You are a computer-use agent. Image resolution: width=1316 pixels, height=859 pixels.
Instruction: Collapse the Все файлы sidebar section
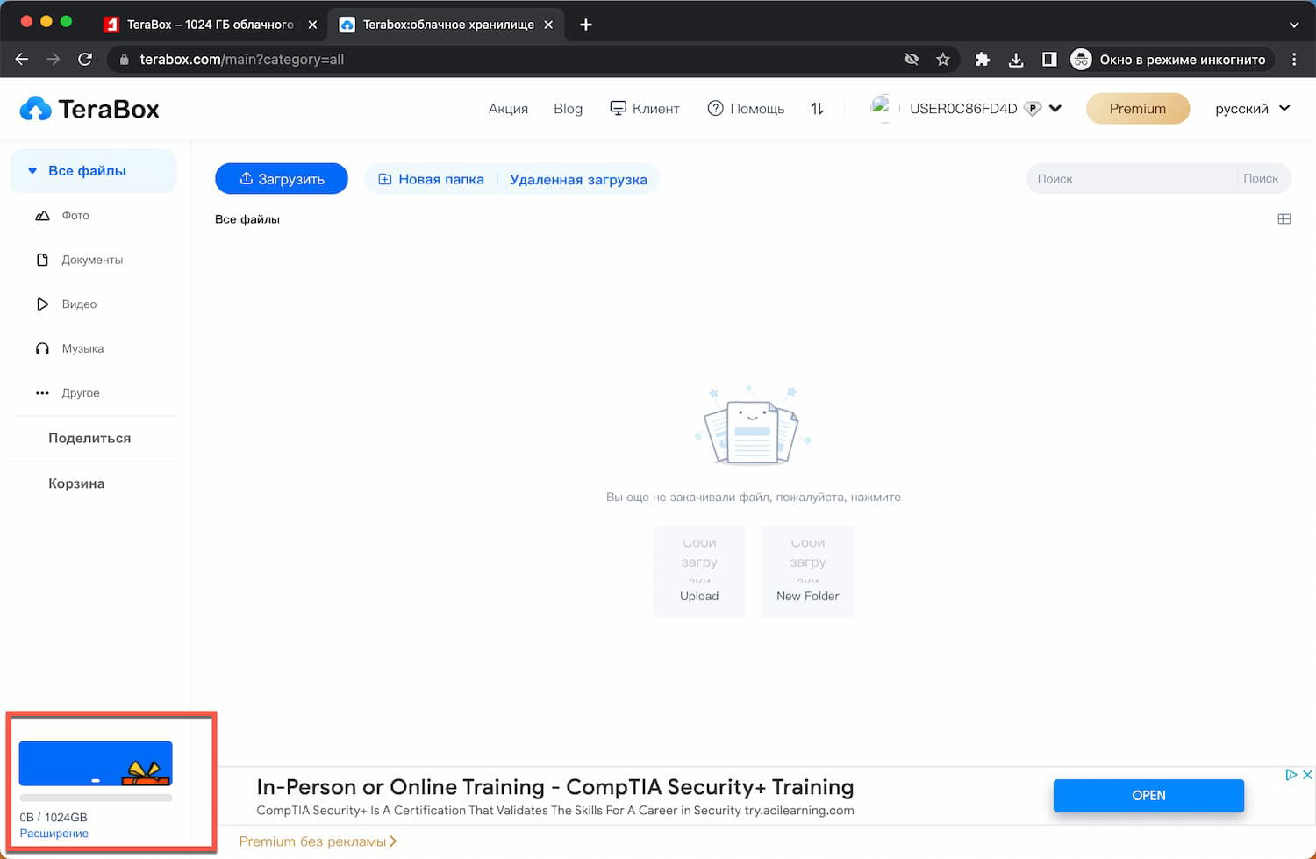point(32,171)
